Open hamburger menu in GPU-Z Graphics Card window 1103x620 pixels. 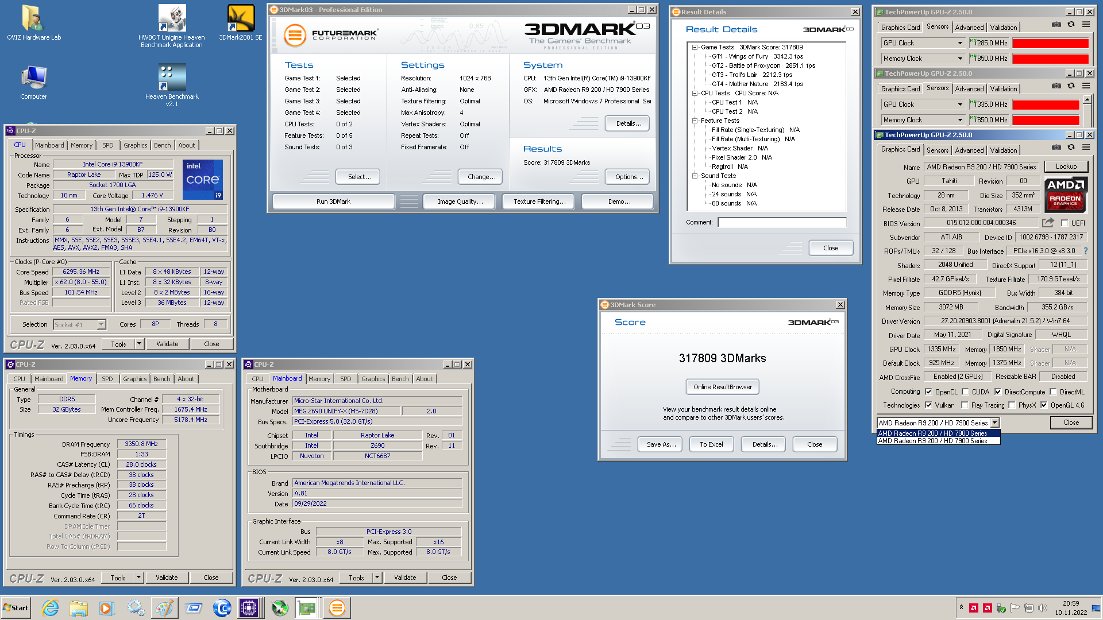[1086, 148]
